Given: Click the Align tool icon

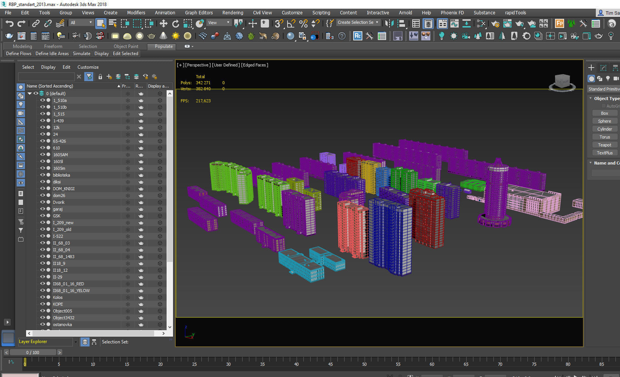Looking at the screenshot, I should 401,23.
